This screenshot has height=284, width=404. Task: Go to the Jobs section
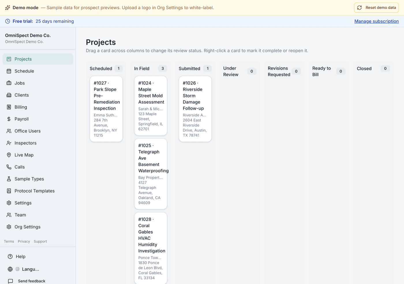coord(38,83)
